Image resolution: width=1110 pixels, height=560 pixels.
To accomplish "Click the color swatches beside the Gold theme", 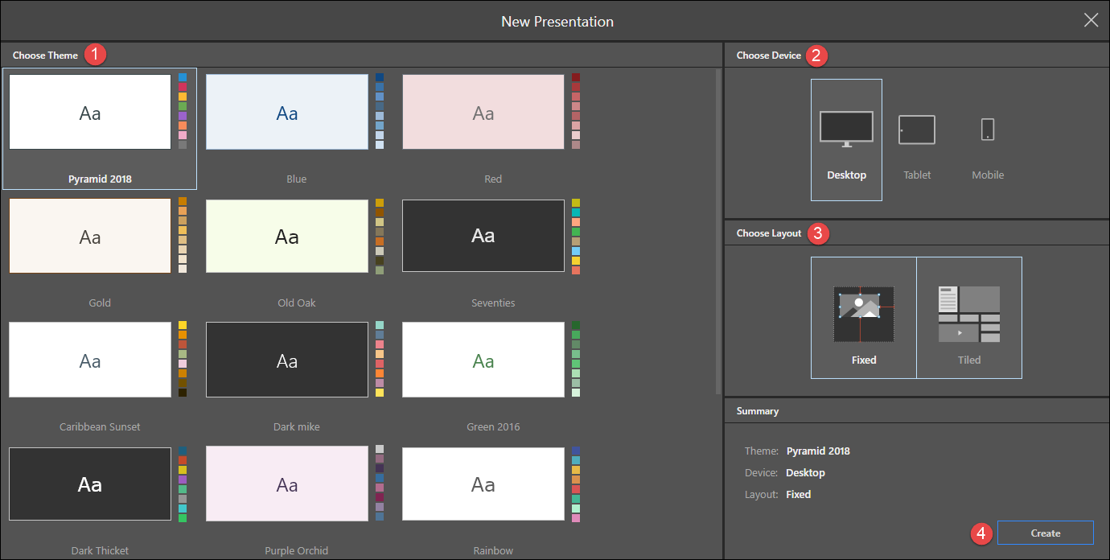I will [183, 236].
